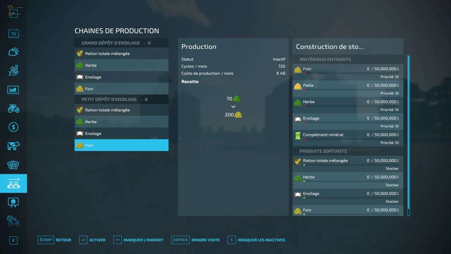The height and width of the screenshot is (254, 451).
Task: Open the prices chart sidebar icon
Action: click(x=13, y=71)
